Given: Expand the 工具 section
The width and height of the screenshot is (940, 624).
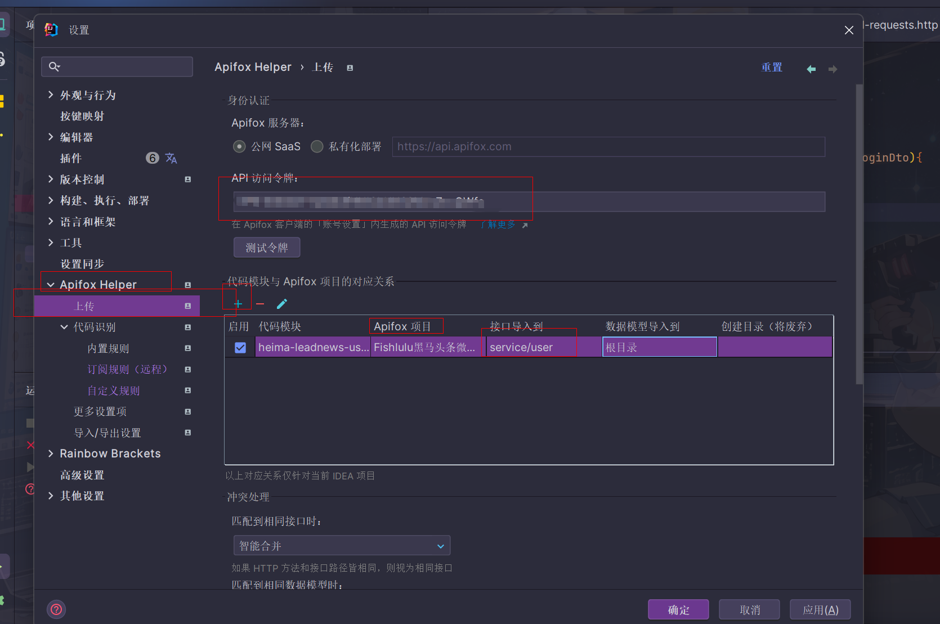Looking at the screenshot, I should (51, 242).
